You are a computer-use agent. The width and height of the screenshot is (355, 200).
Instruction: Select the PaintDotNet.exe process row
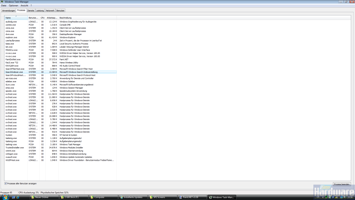coord(60,59)
